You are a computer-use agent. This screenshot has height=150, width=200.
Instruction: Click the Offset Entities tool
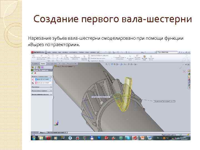(x=84, y=58)
